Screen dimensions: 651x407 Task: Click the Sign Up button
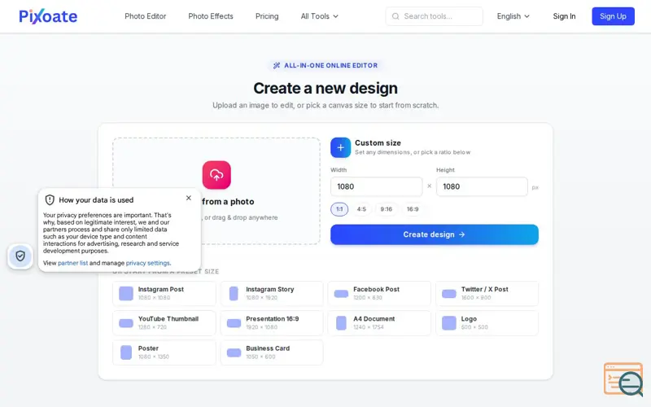[613, 16]
